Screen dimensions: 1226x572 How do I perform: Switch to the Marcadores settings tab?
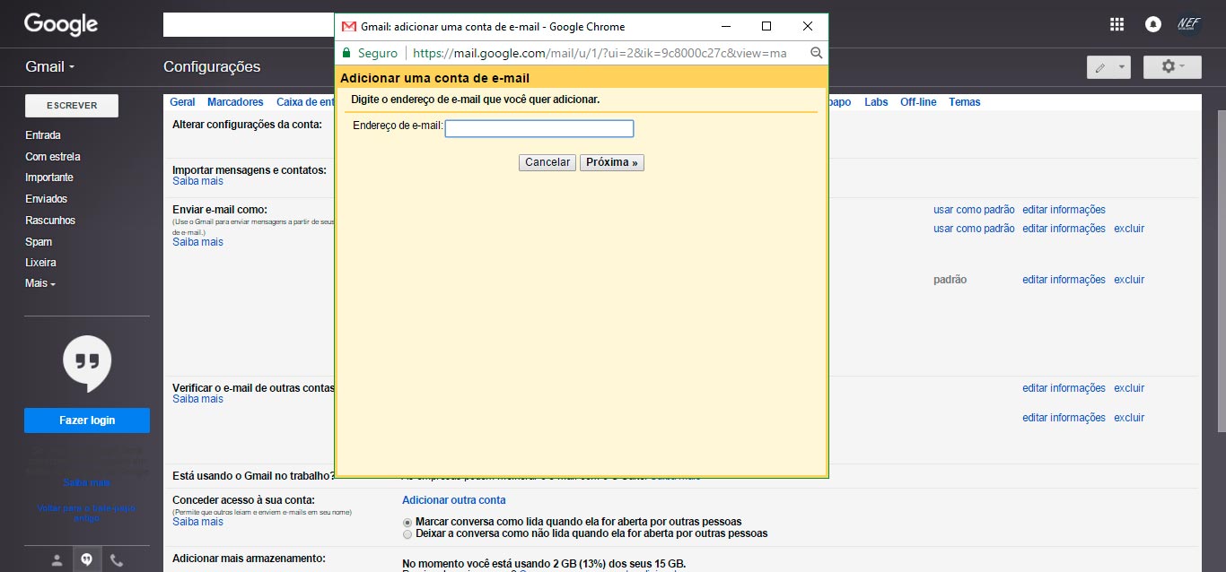coord(235,102)
